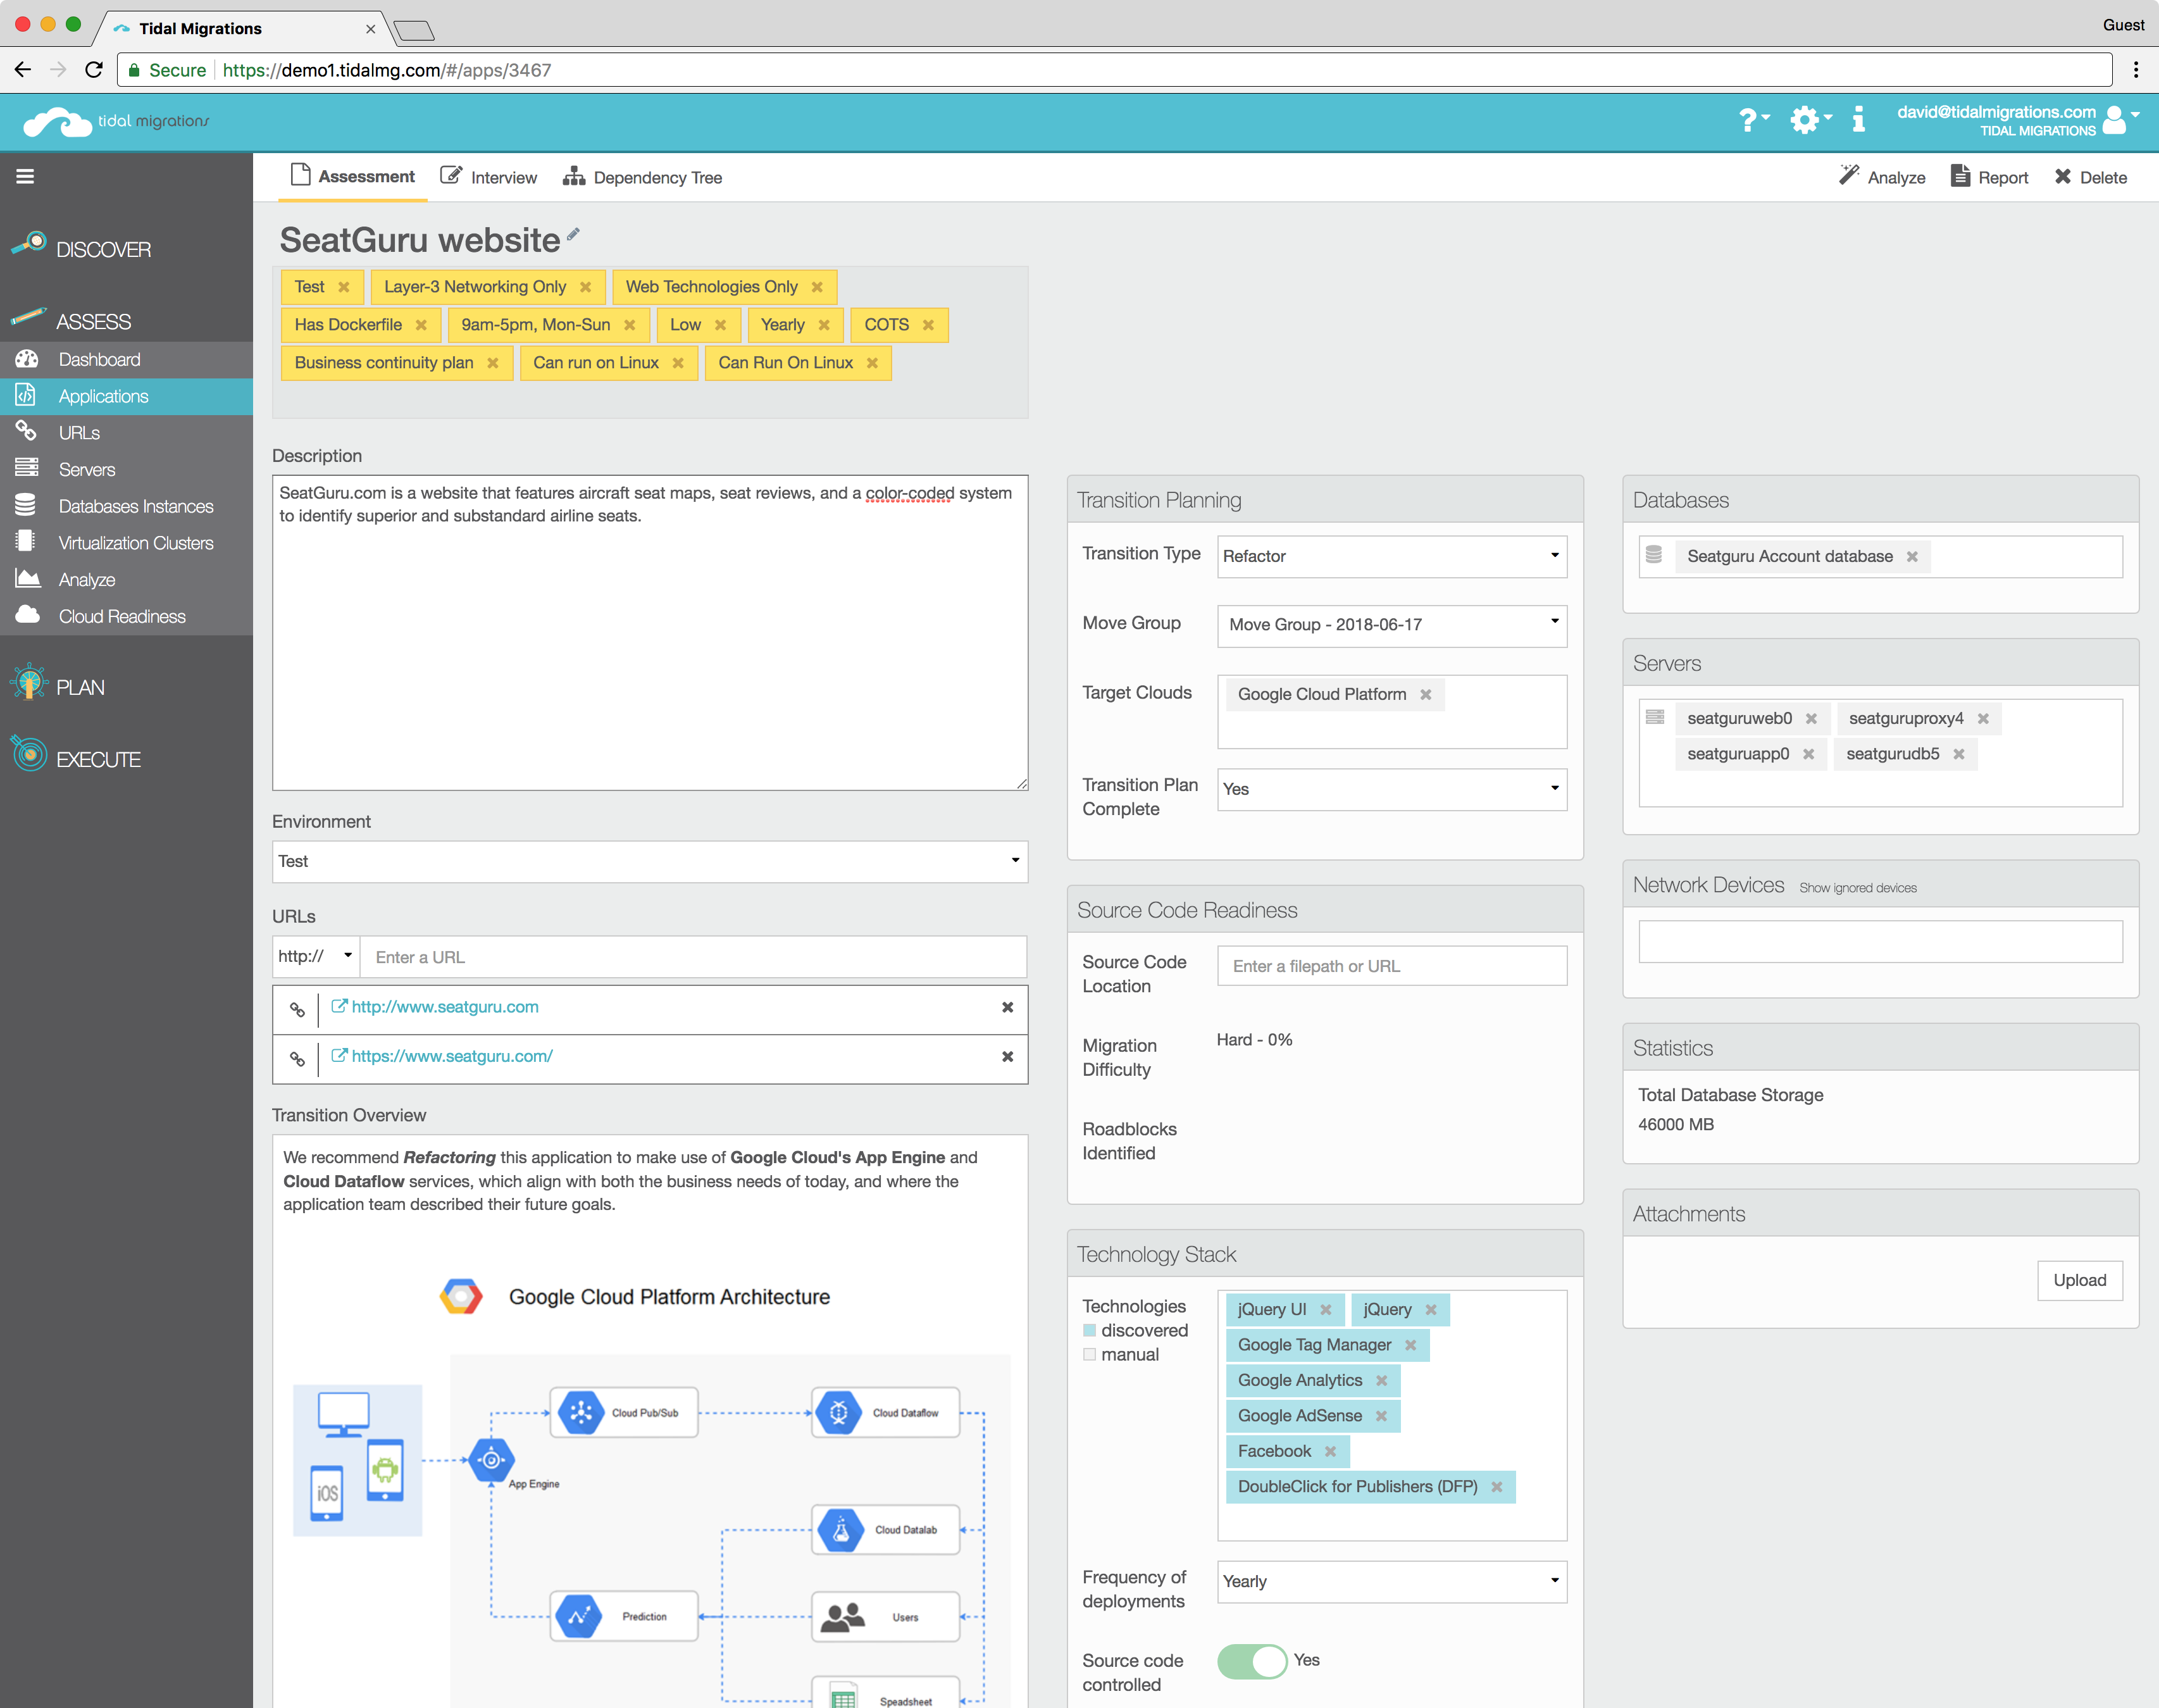
Task: Open Frequency of deployments dropdown
Action: click(1391, 1581)
